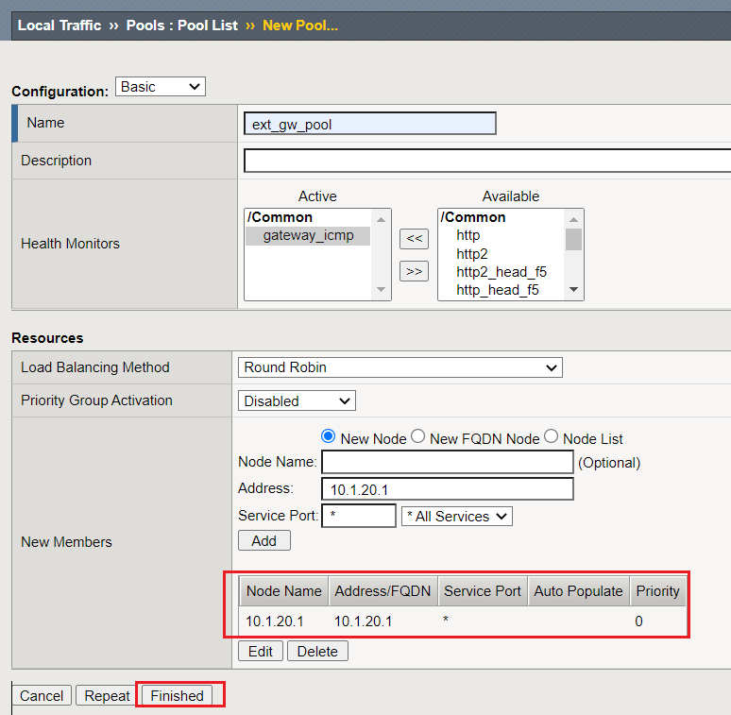Move monitor to Available with >> button
Viewport: 731px width, 715px height.
[414, 271]
